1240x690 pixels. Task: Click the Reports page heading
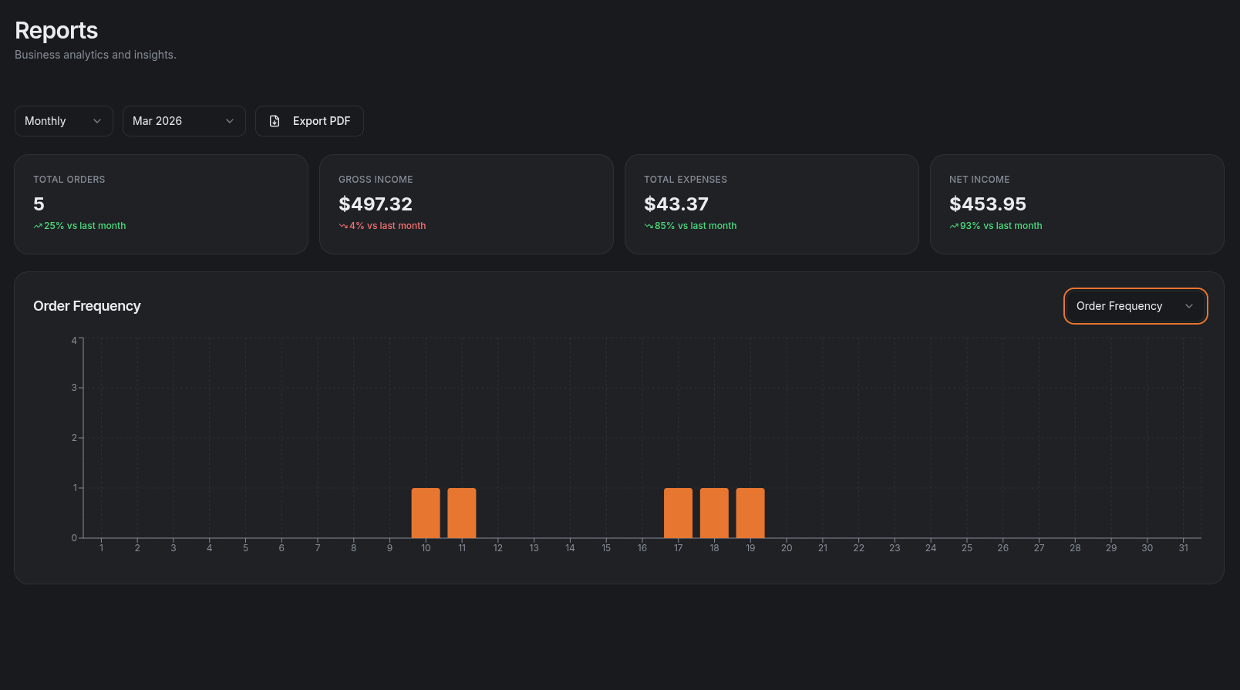point(56,30)
